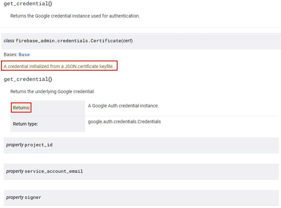Click 'A Google Auth credential instance.' text
This screenshot has height=208, width=281.
pos(123,106)
